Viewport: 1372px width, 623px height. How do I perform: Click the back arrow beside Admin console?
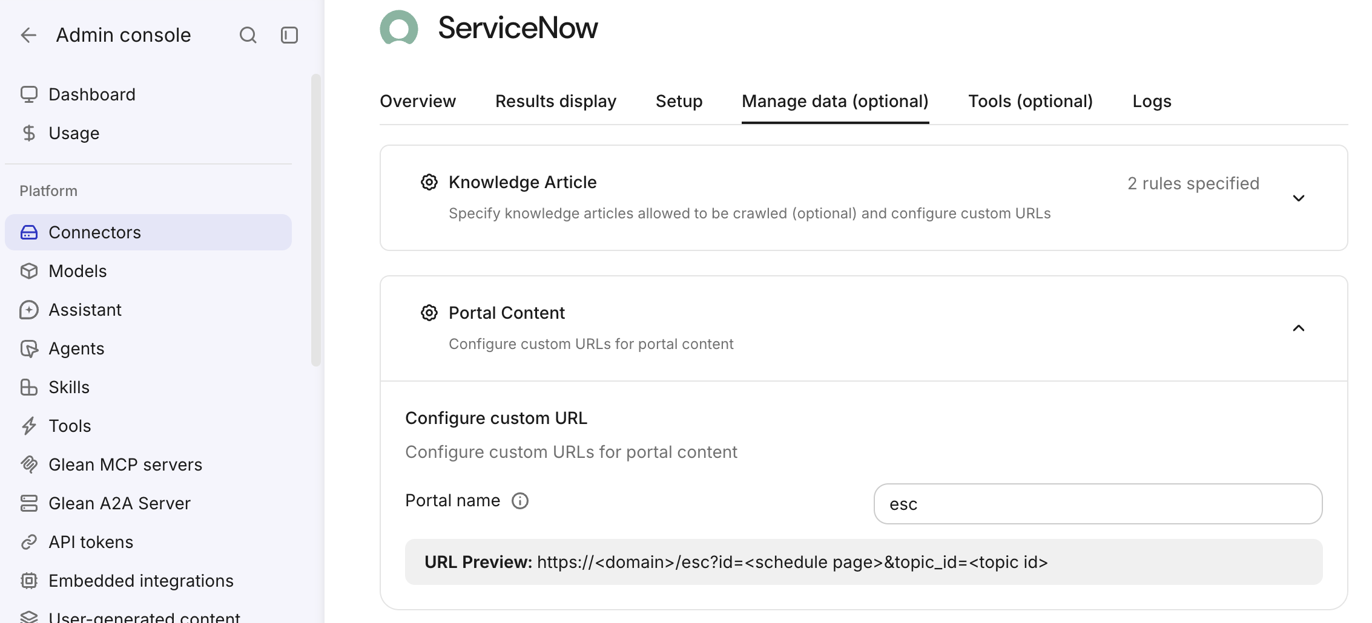[x=28, y=35]
